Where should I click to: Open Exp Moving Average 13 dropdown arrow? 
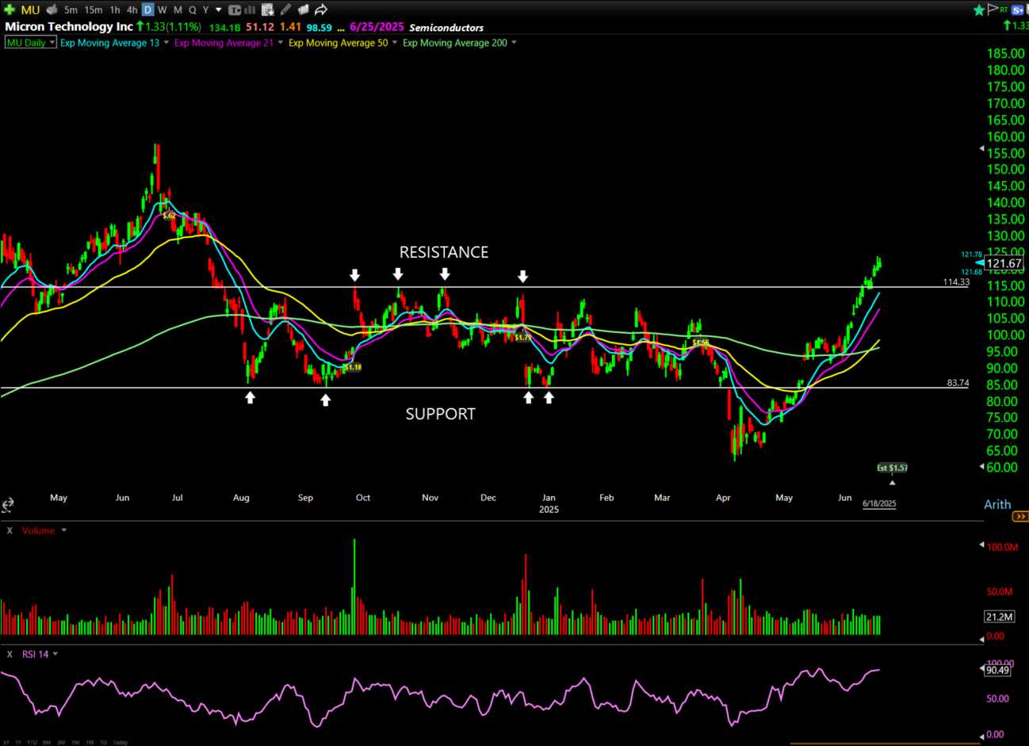pos(166,43)
